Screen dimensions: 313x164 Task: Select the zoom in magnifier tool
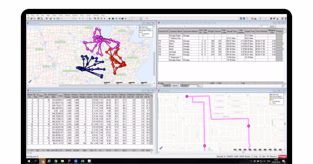[95, 18]
